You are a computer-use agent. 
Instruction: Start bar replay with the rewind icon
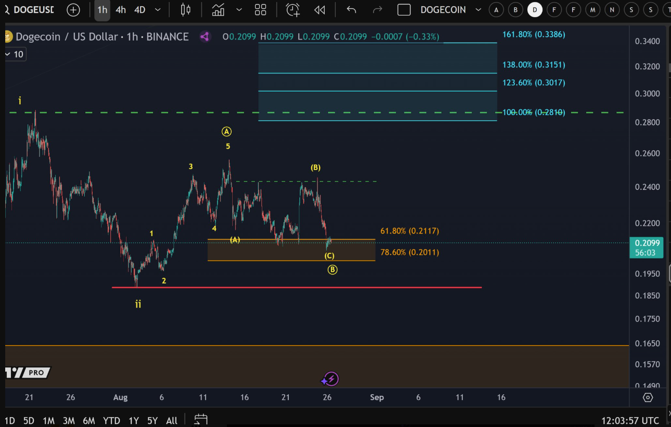coord(320,10)
